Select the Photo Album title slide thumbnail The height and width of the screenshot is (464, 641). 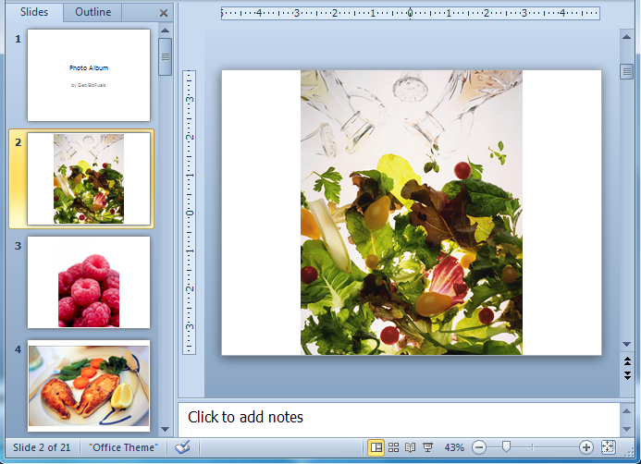tap(89, 75)
